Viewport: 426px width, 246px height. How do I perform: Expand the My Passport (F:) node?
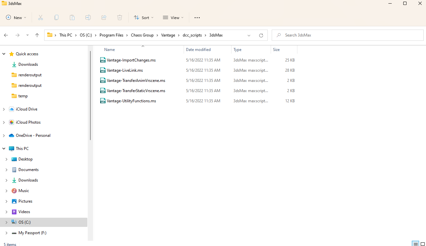tap(6, 233)
